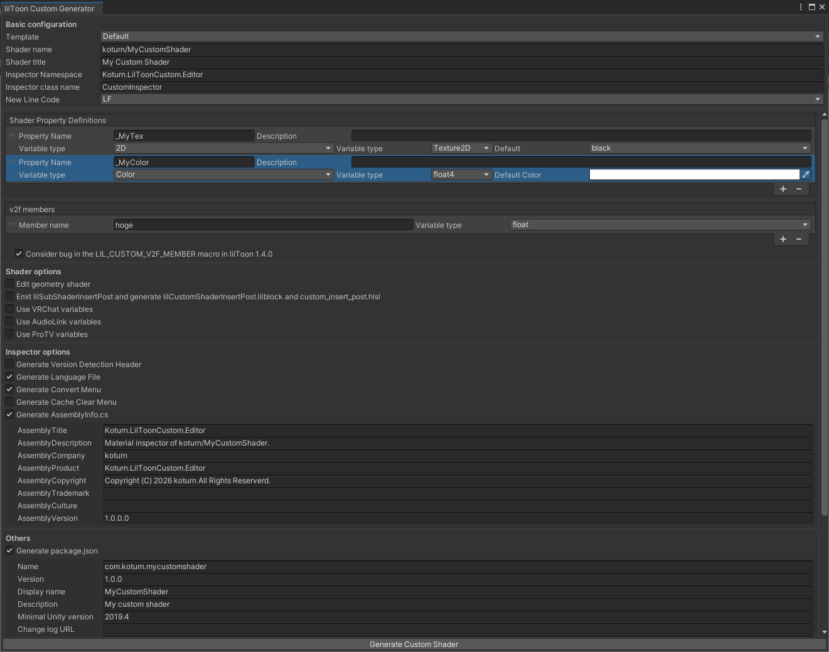Remove selected shader property with minus icon
This screenshot has height=652, width=829.
pyautogui.click(x=799, y=189)
